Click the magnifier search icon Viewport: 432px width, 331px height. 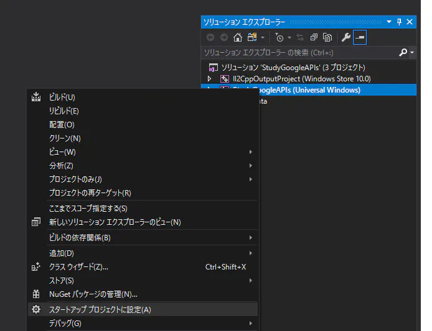coord(403,52)
